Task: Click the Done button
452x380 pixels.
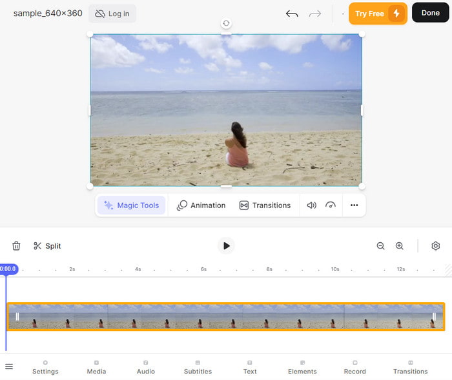Action: tap(431, 13)
